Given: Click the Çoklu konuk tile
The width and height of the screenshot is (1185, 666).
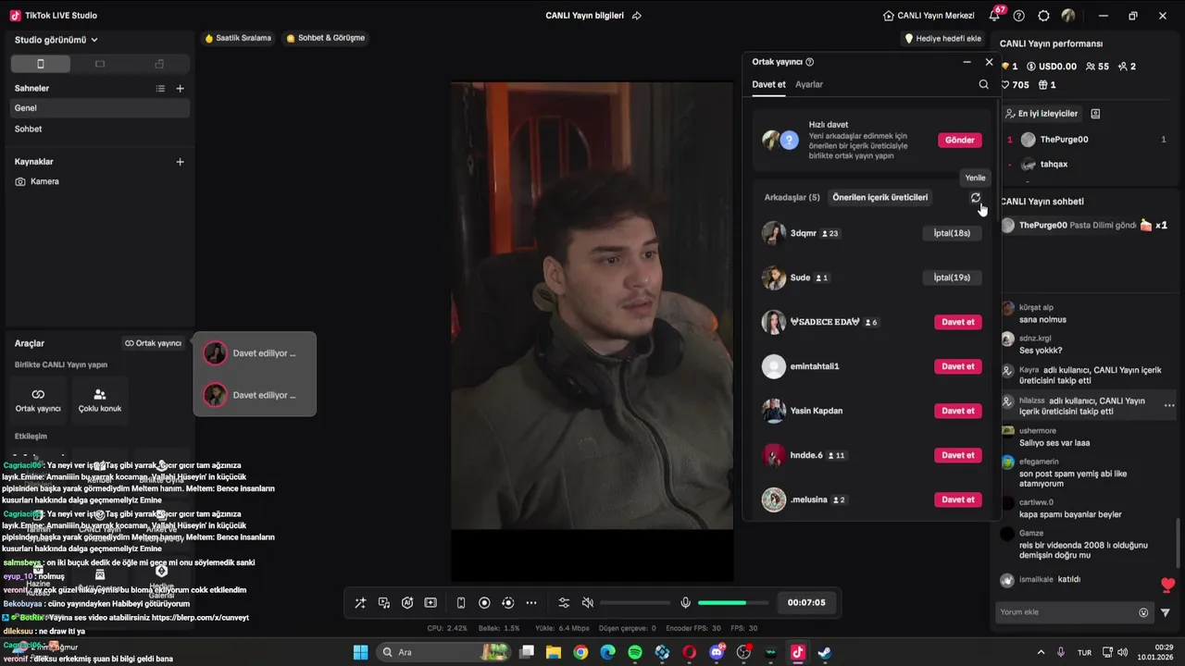Looking at the screenshot, I should [100, 401].
